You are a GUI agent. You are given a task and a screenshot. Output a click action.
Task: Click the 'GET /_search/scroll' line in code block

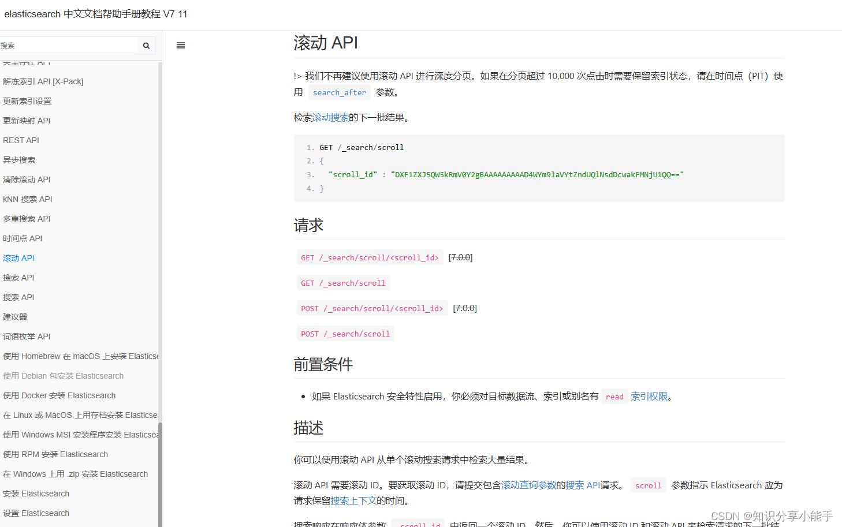coord(362,148)
